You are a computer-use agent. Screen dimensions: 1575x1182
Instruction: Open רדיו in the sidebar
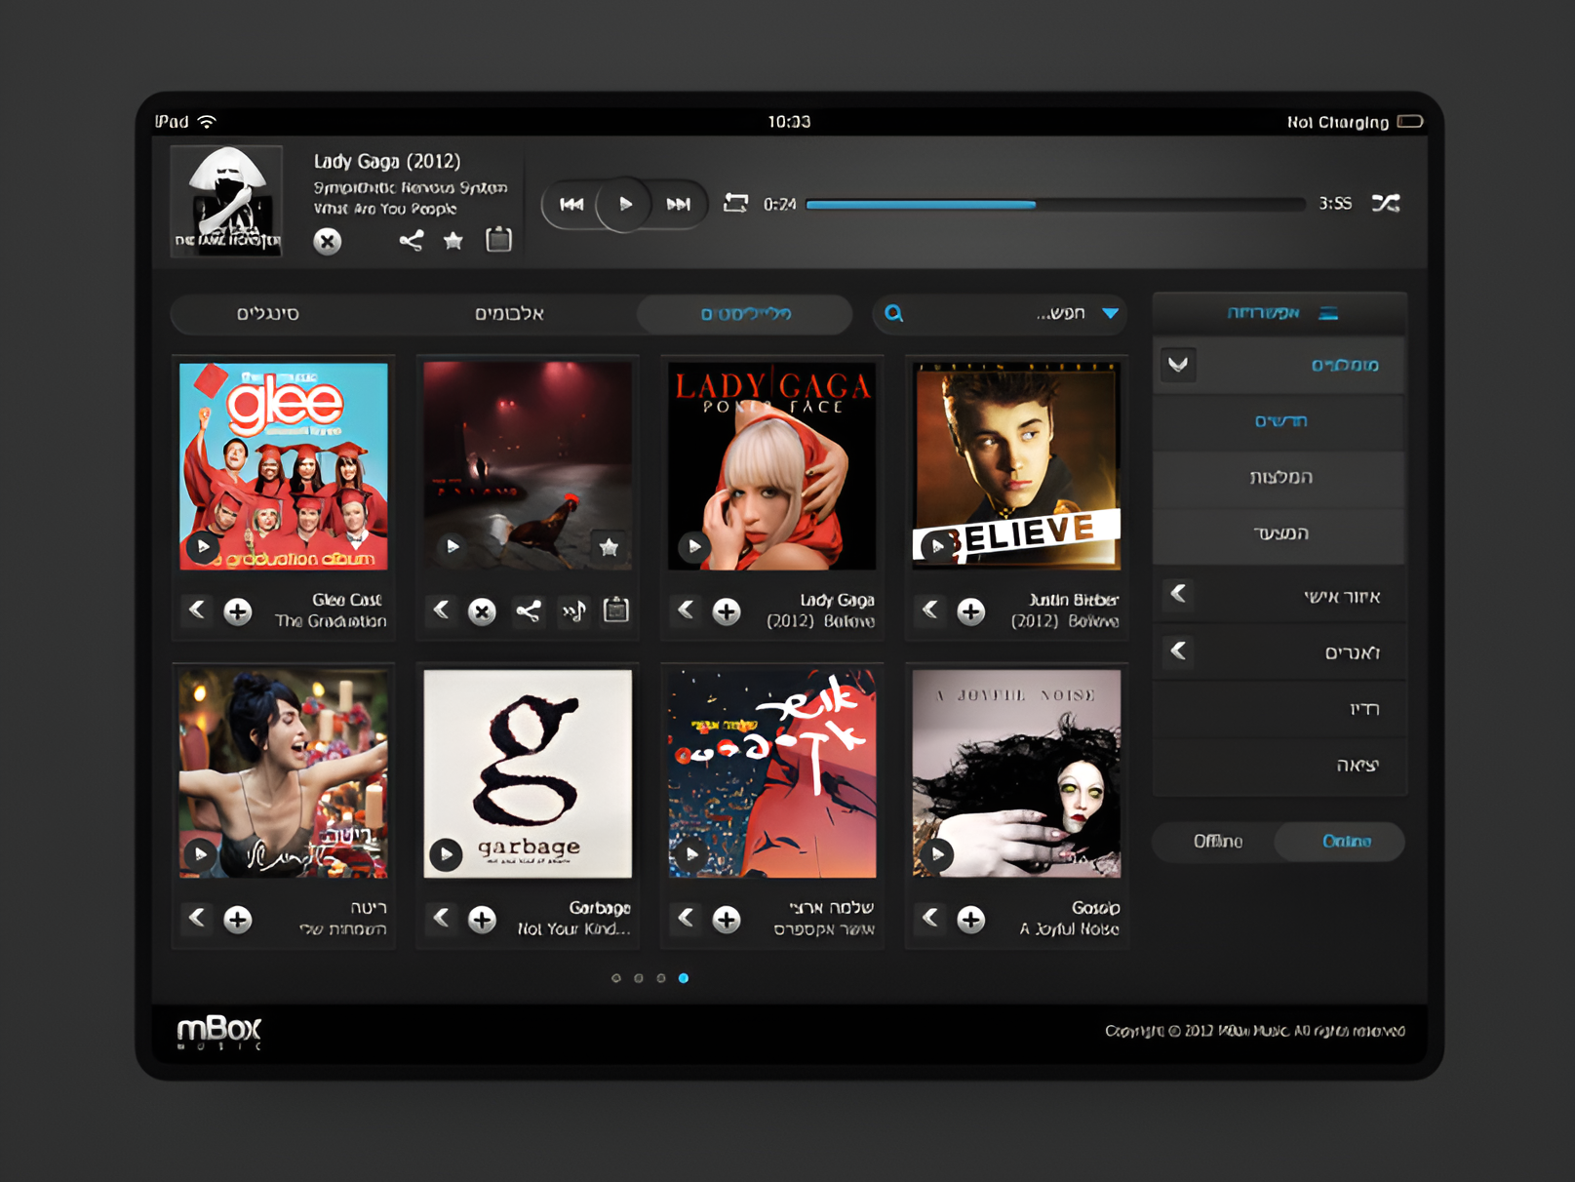coord(1280,709)
